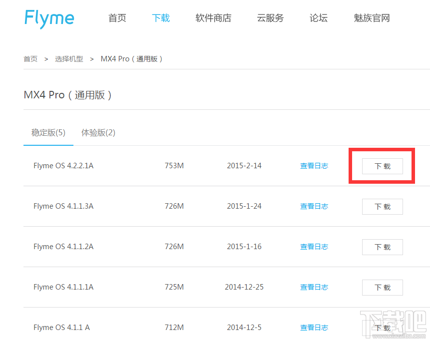Screen dimensions: 430x341
Task: Select the 下载 navigation menu item
Action: 161,18
